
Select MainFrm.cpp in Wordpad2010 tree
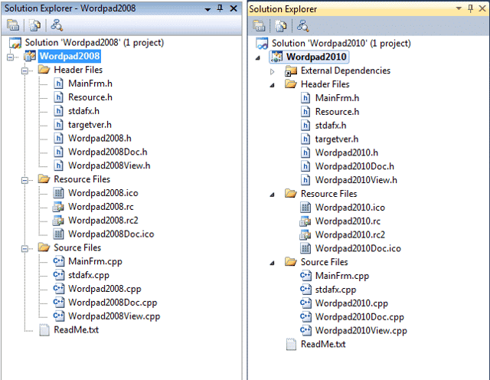[342, 276]
